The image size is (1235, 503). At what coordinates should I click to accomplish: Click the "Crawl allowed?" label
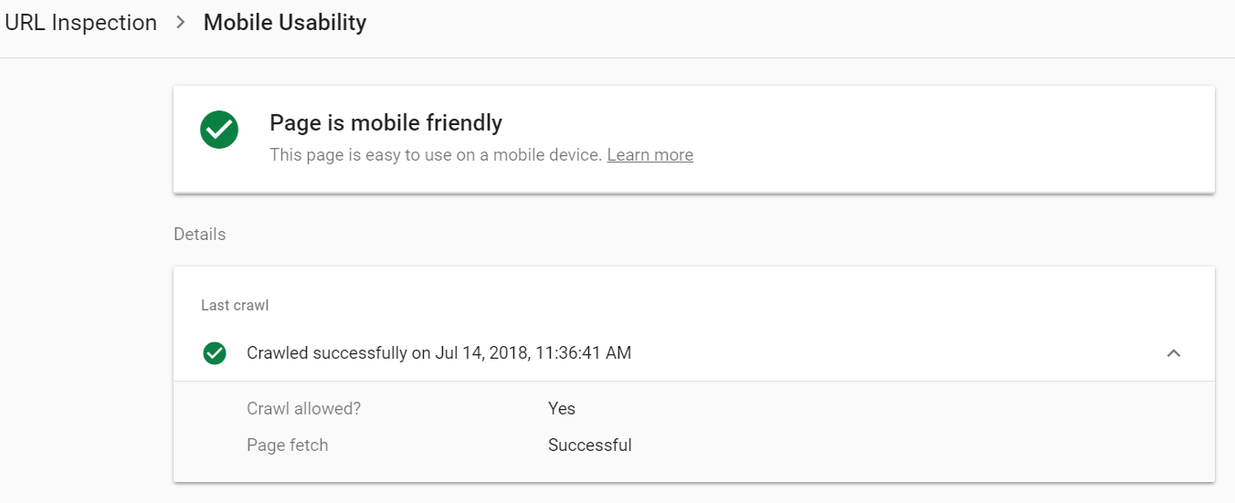[x=303, y=408]
